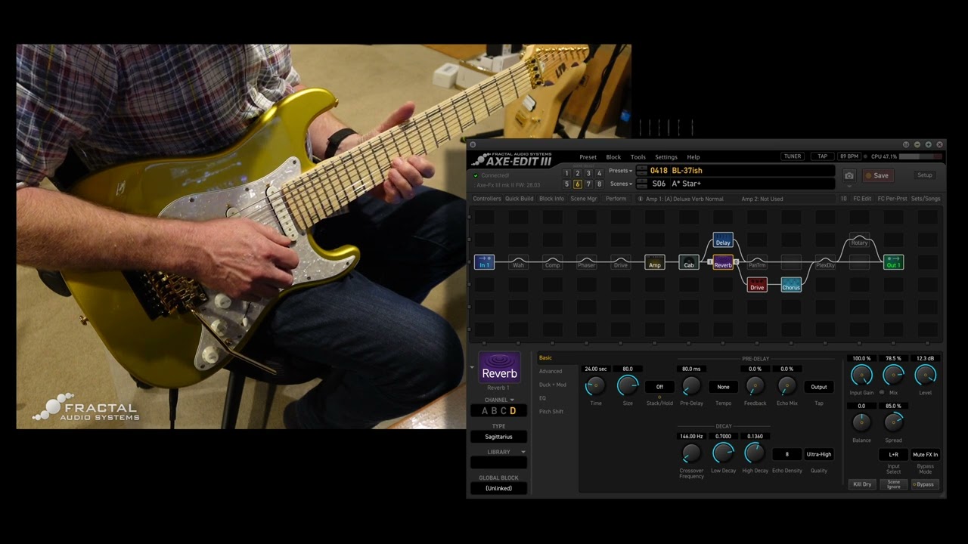Open the Tools menu

point(638,157)
